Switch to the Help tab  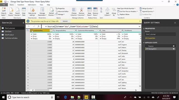click(48, 5)
